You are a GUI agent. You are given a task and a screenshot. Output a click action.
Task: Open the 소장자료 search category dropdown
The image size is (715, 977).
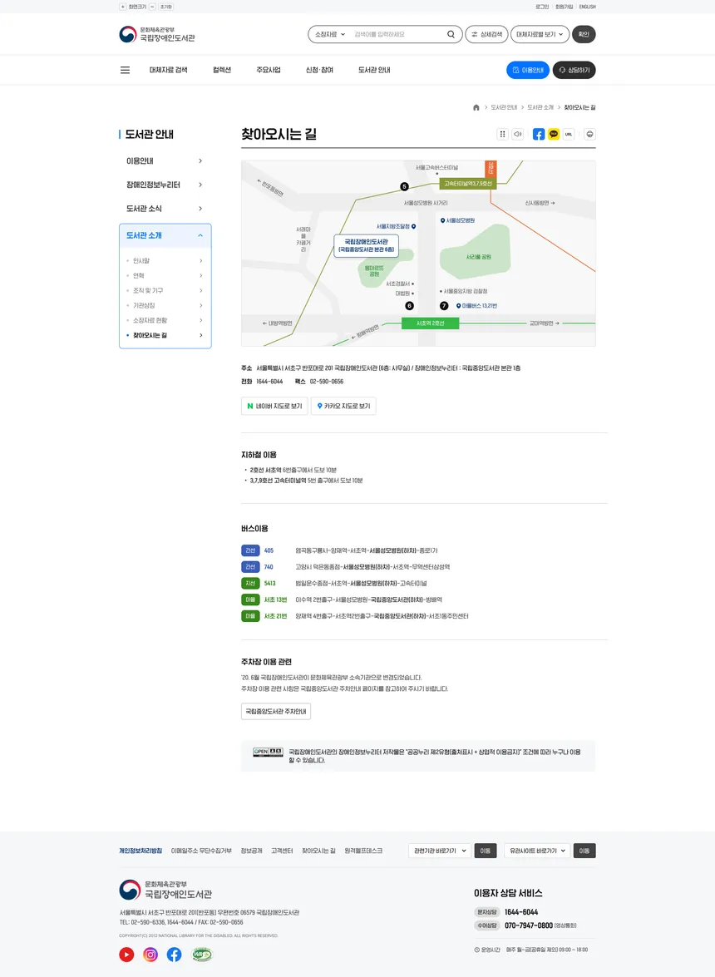tap(330, 34)
